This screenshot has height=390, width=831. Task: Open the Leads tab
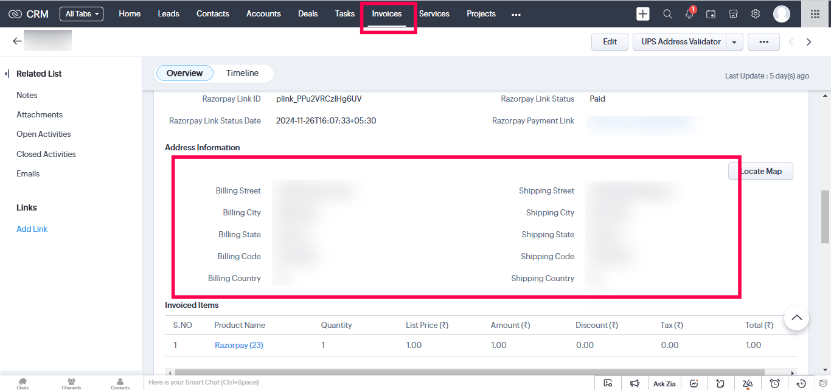[x=169, y=14]
